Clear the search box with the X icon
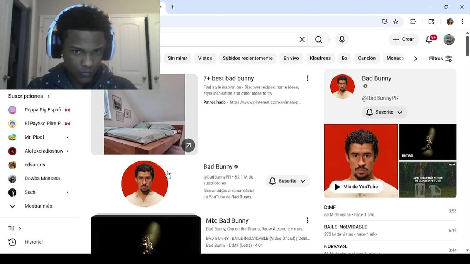This screenshot has width=470, height=264. coord(302,40)
